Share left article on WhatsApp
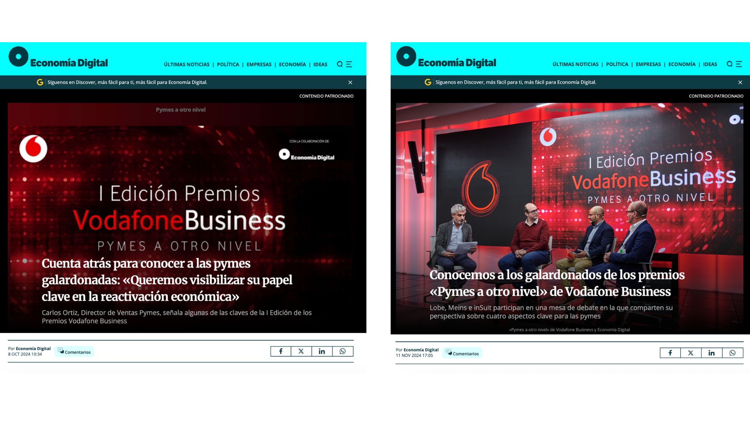Viewport: 750px width, 422px height. click(x=343, y=351)
